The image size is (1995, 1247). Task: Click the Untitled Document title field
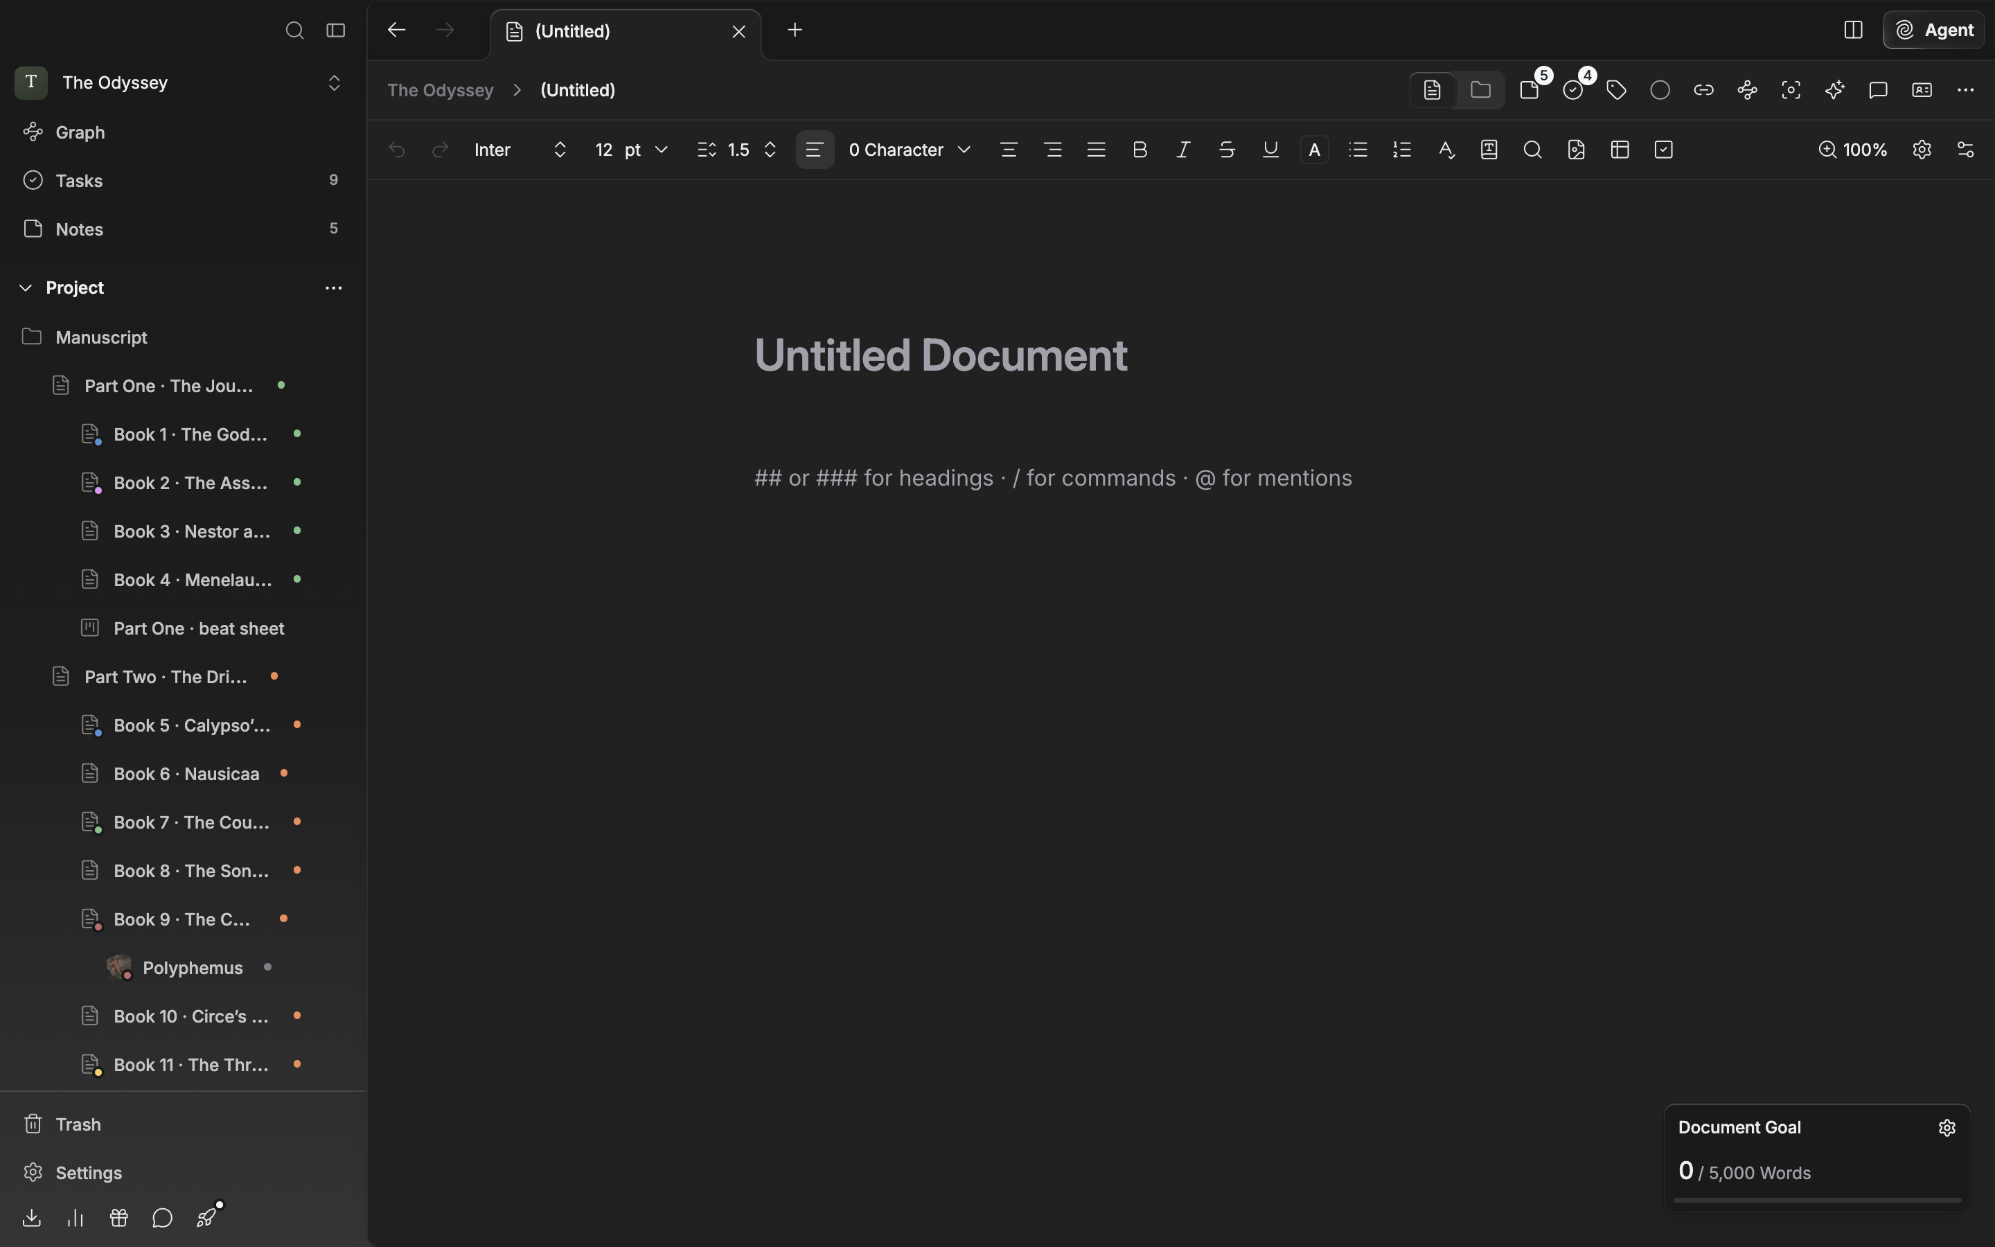(941, 355)
